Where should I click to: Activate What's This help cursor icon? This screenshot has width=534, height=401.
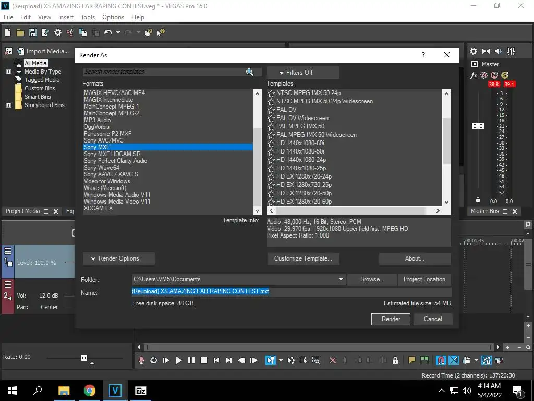[x=161, y=32]
